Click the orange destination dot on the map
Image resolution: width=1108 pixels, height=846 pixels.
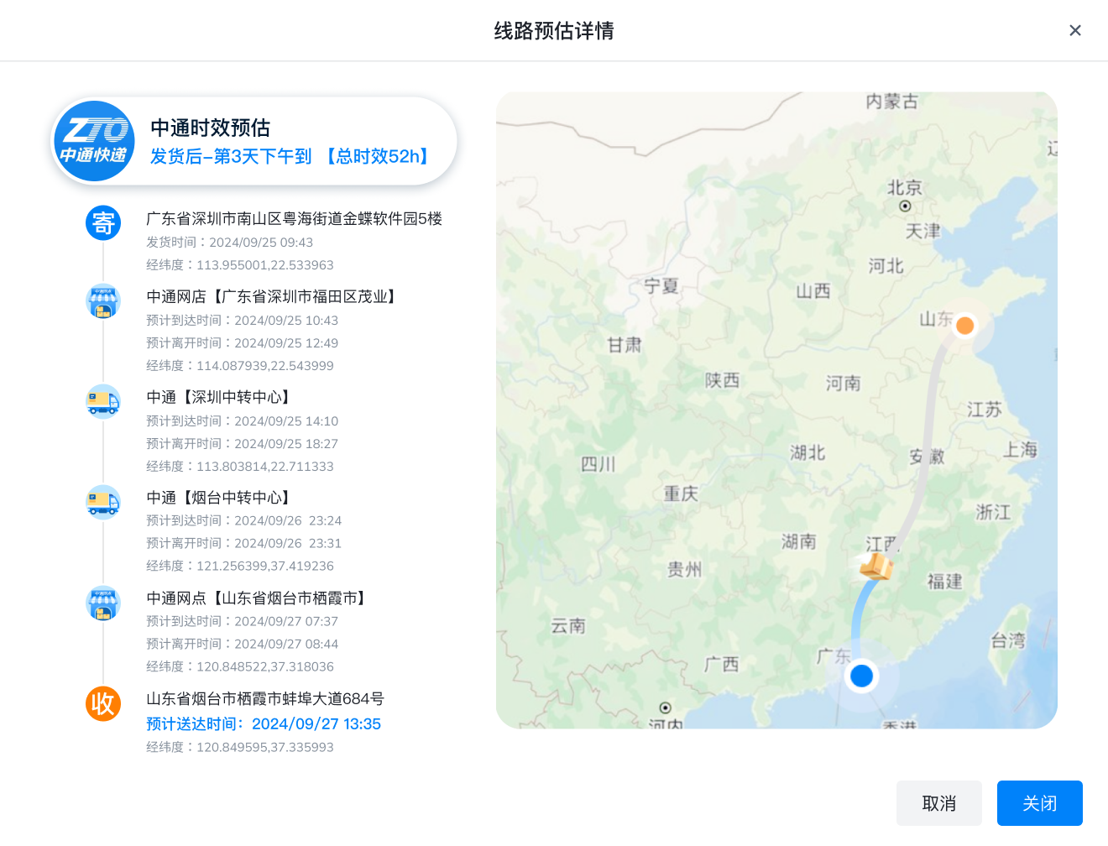tap(965, 325)
